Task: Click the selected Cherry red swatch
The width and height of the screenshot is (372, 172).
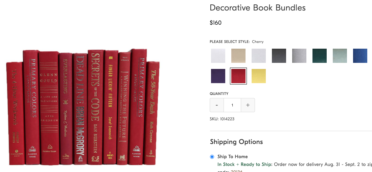Action: click(238, 76)
